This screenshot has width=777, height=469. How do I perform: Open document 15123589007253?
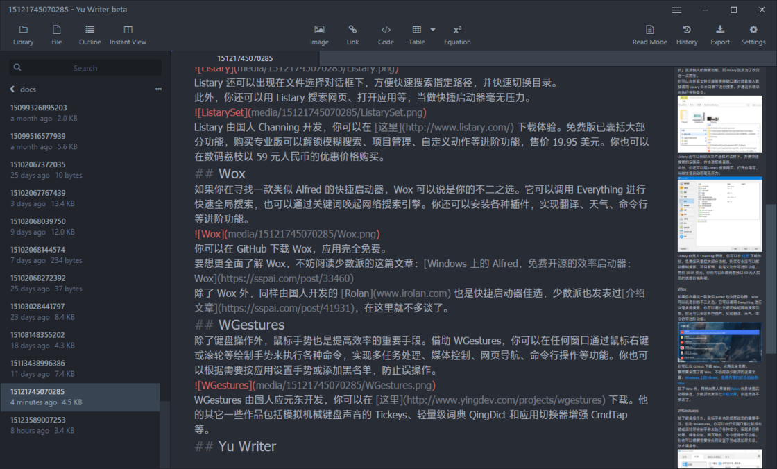pyautogui.click(x=80, y=425)
